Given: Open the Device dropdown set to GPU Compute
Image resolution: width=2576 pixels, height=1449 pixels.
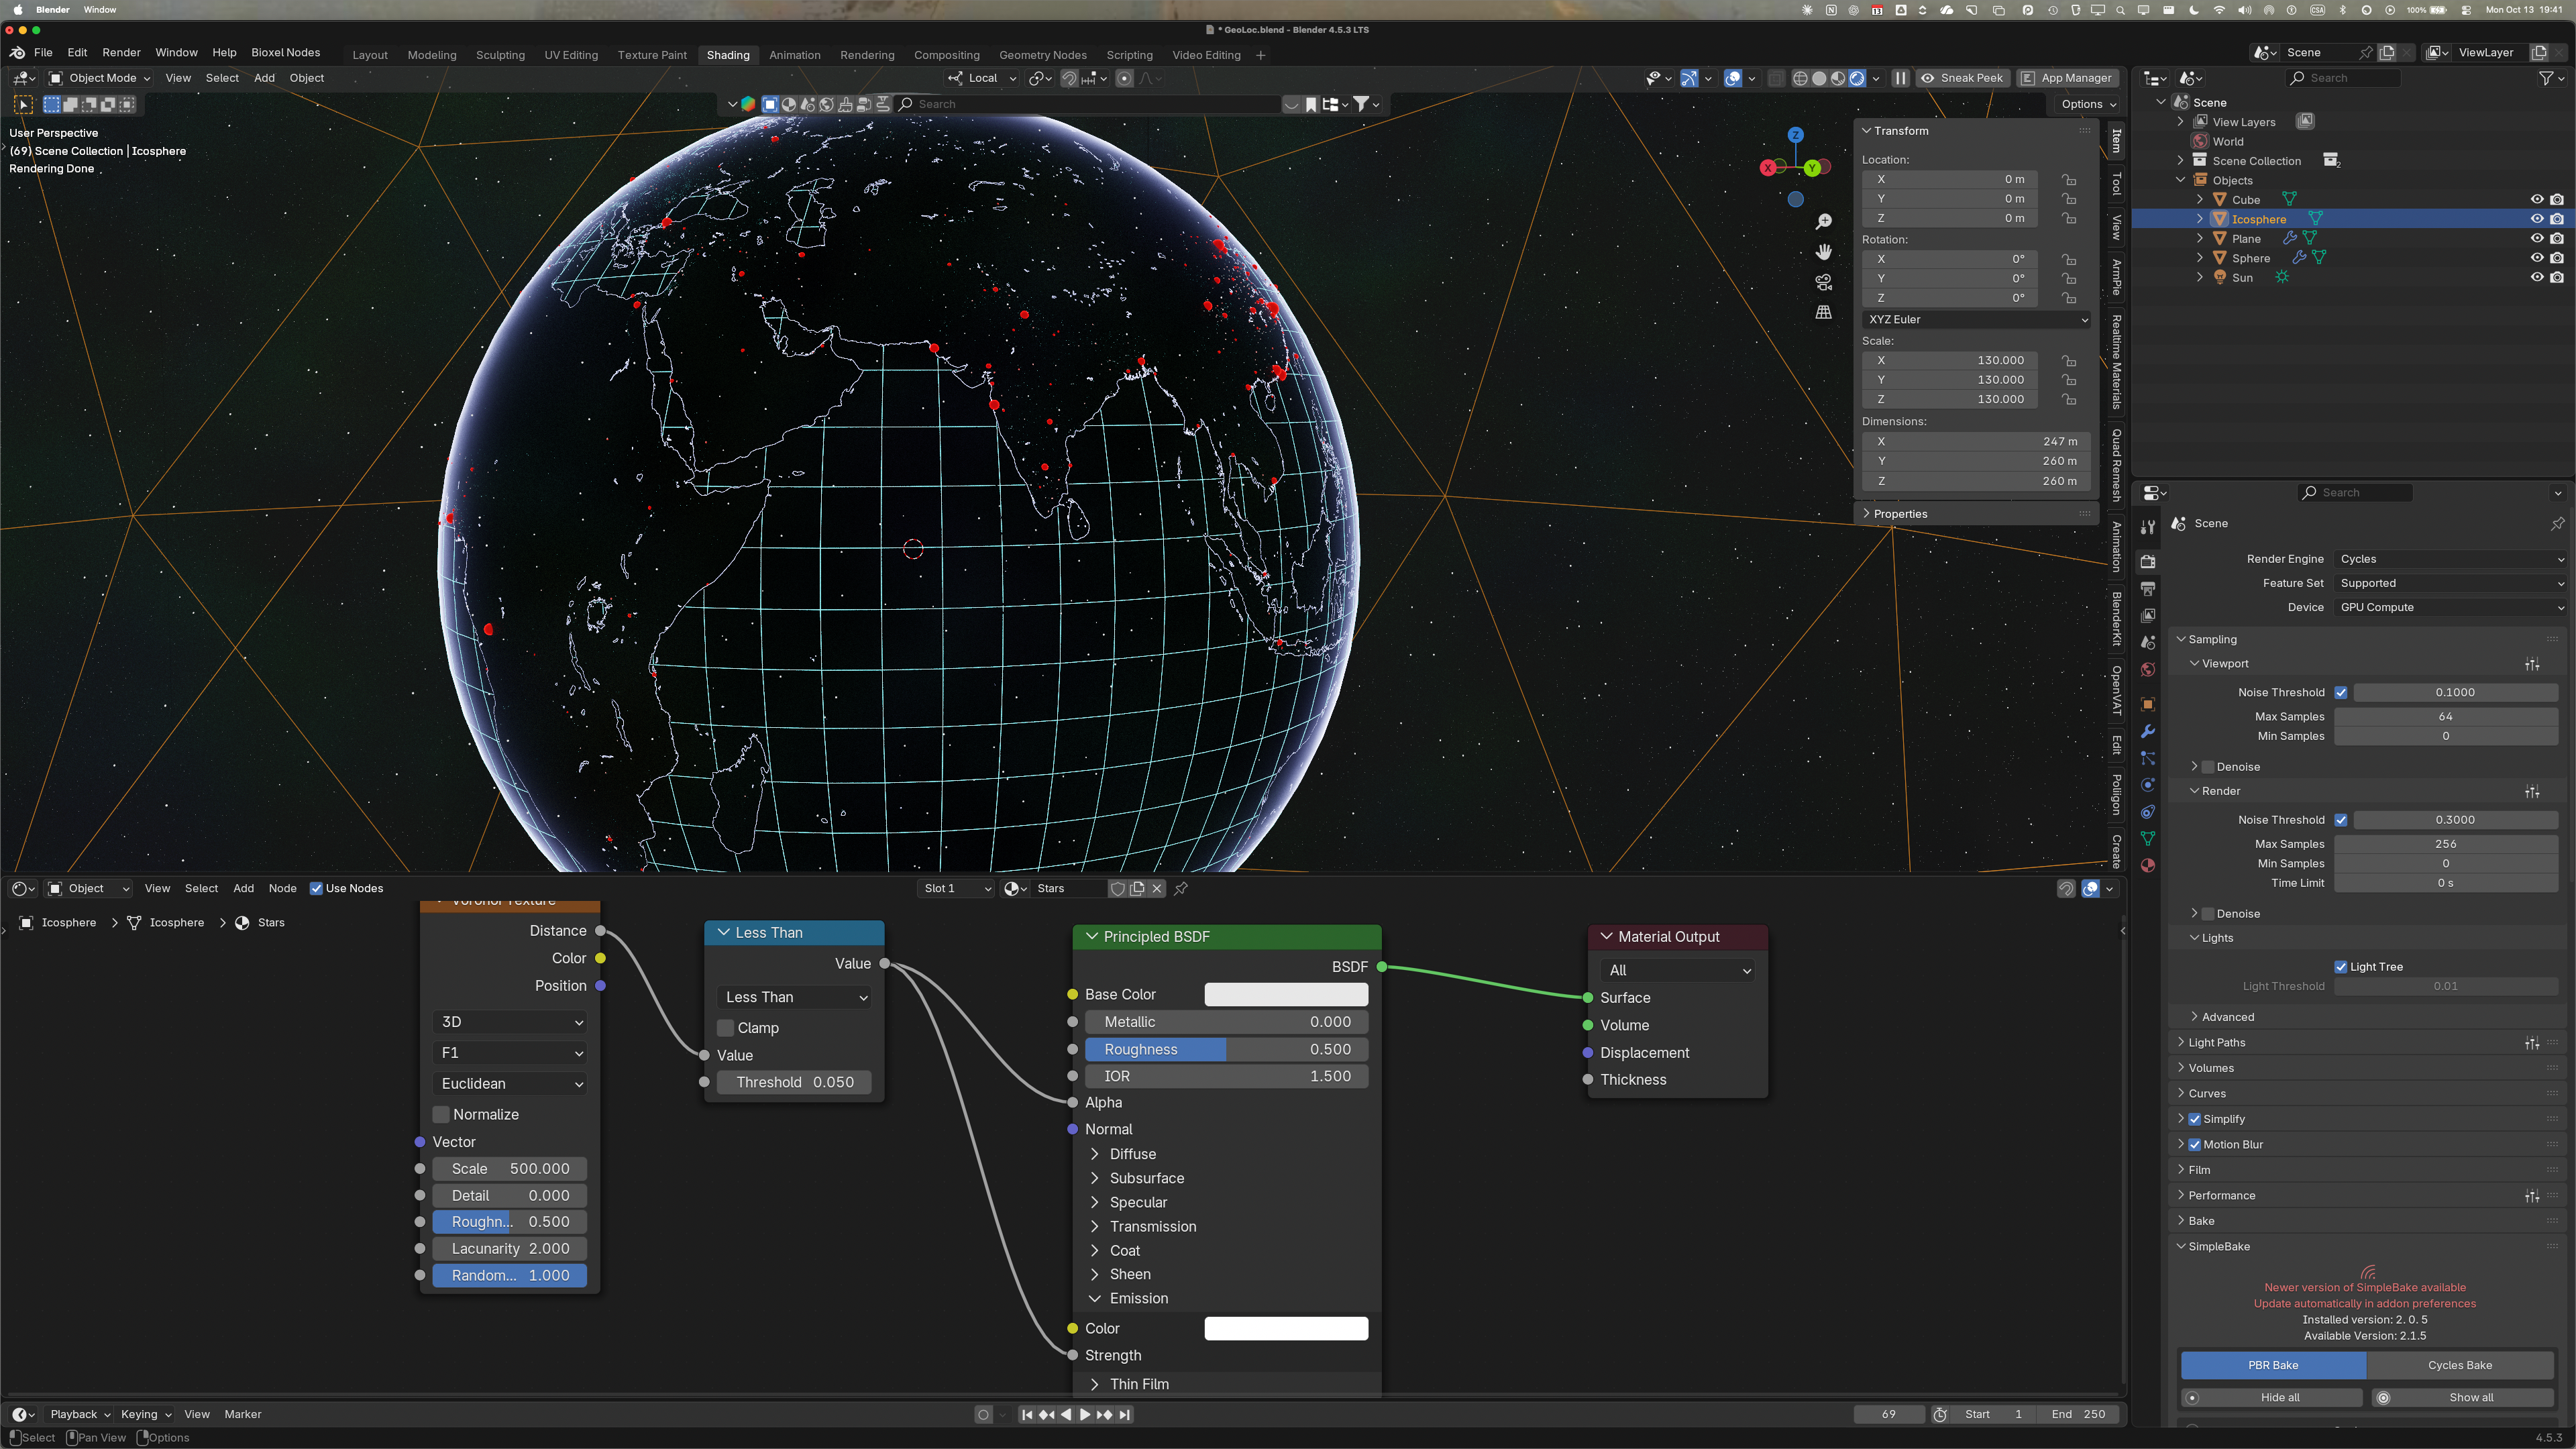Looking at the screenshot, I should coord(2451,607).
